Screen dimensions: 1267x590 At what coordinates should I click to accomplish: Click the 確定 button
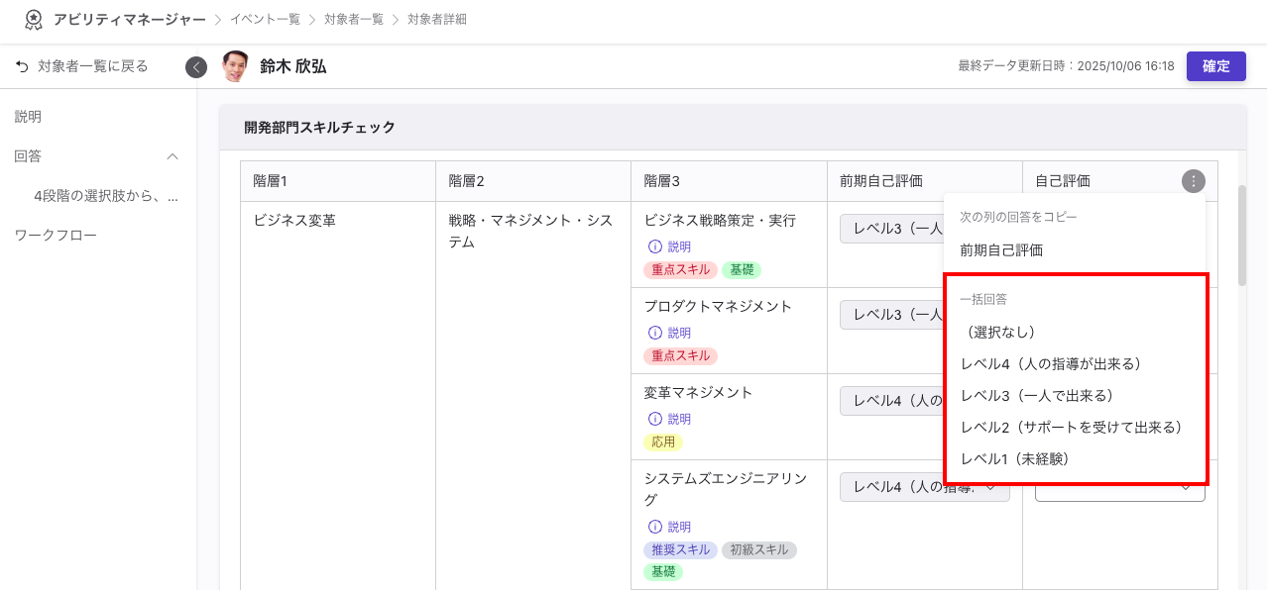pyautogui.click(x=1216, y=66)
